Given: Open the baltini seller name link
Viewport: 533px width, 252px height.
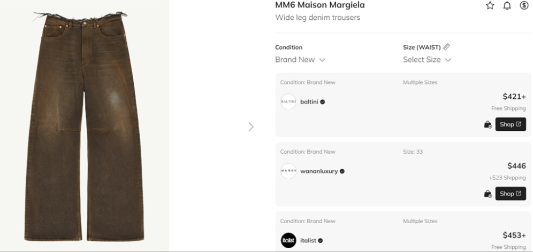Looking at the screenshot, I should pos(309,102).
